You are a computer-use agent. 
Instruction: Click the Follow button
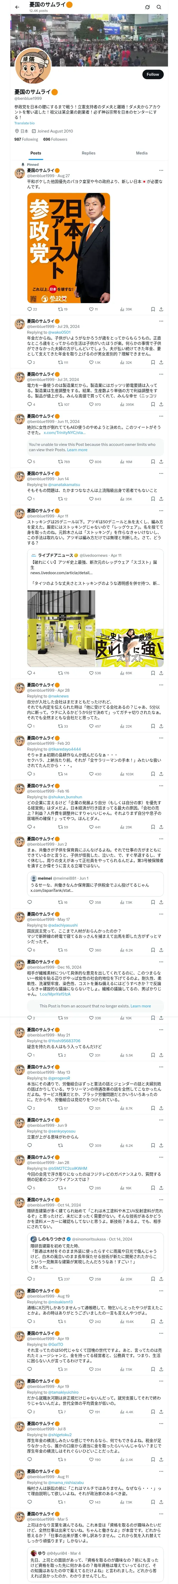click(x=152, y=74)
